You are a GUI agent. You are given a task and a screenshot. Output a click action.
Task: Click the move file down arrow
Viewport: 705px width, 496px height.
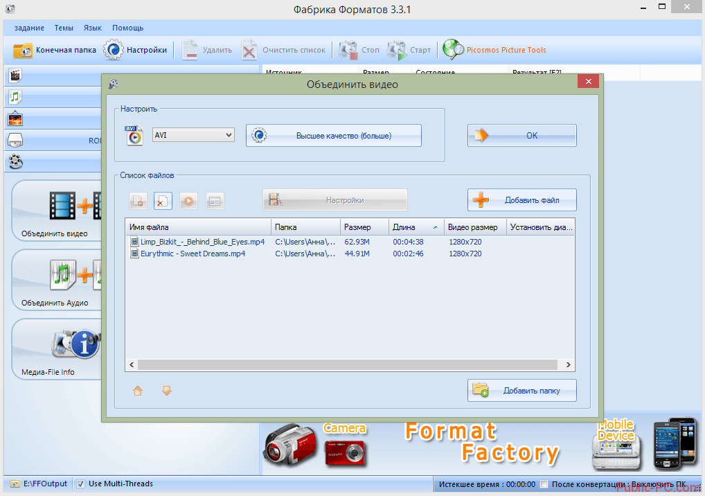[166, 391]
